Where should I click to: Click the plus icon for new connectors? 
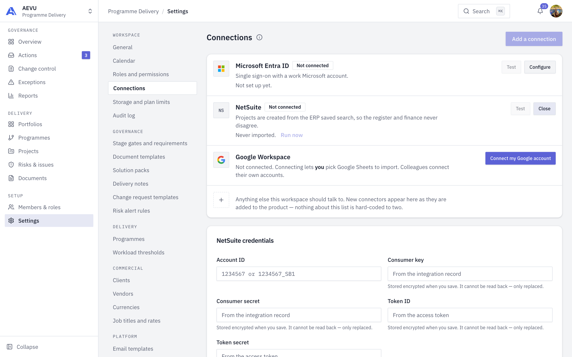click(221, 200)
